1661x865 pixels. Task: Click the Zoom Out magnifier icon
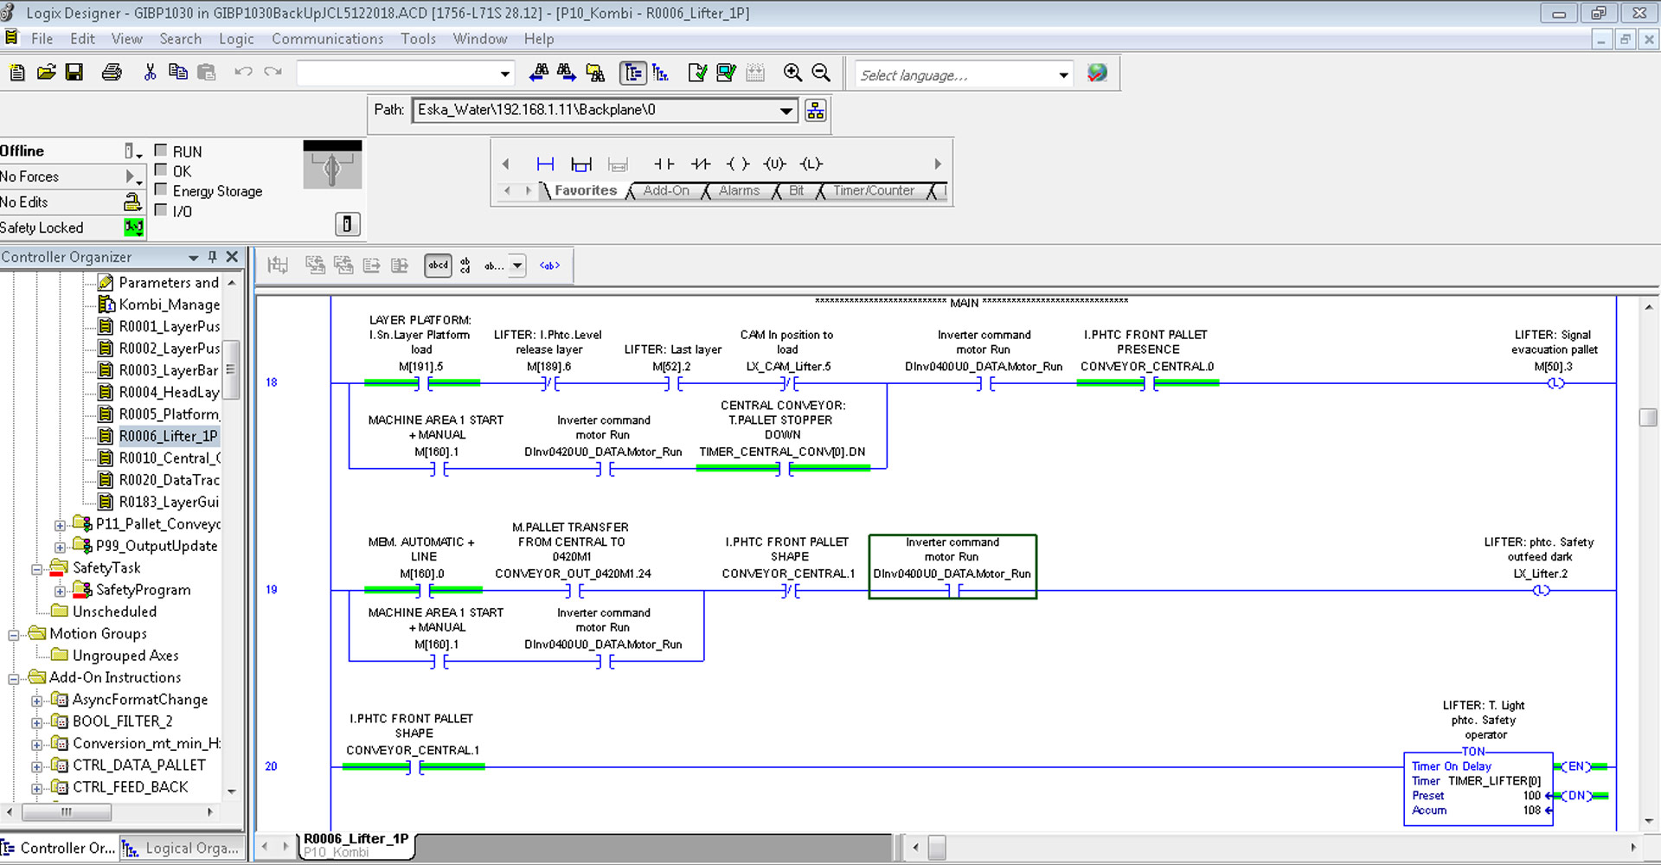click(821, 73)
